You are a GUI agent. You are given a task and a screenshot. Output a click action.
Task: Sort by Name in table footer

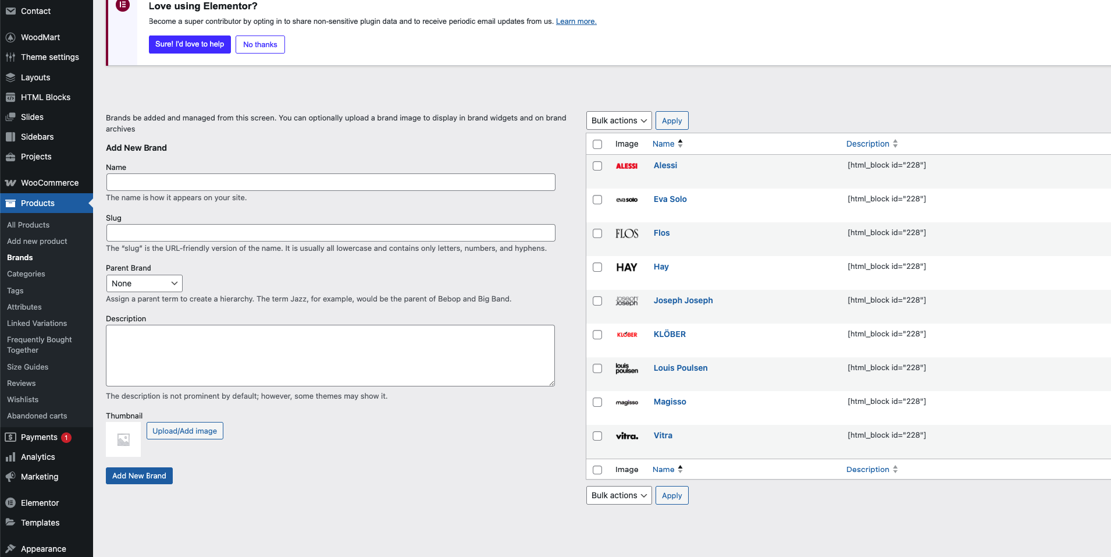coord(667,469)
